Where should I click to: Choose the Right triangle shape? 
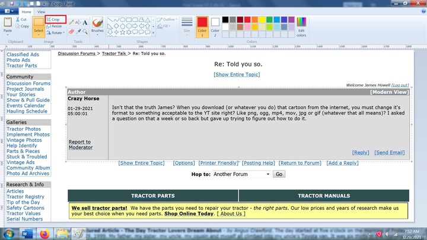(110, 26)
